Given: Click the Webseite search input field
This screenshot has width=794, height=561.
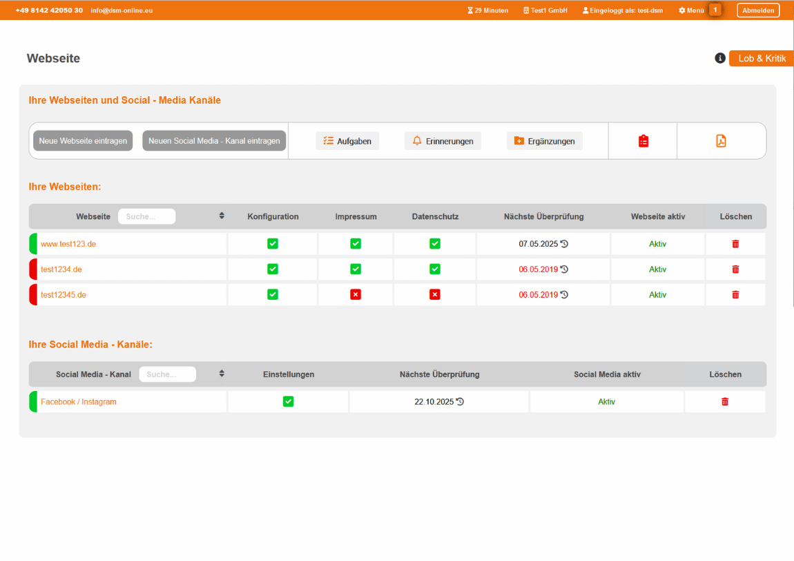Looking at the screenshot, I should pos(146,216).
